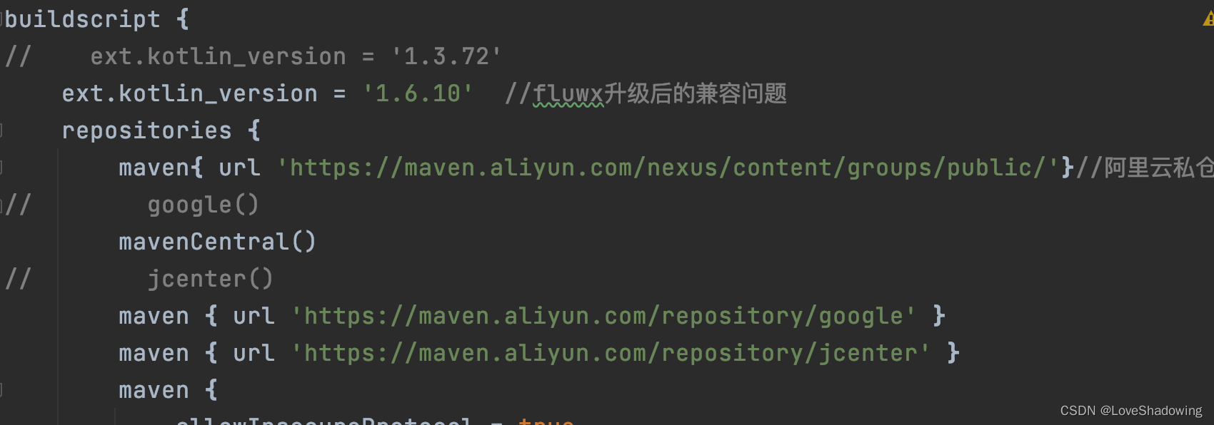Click the buildscript keyword

(83, 19)
